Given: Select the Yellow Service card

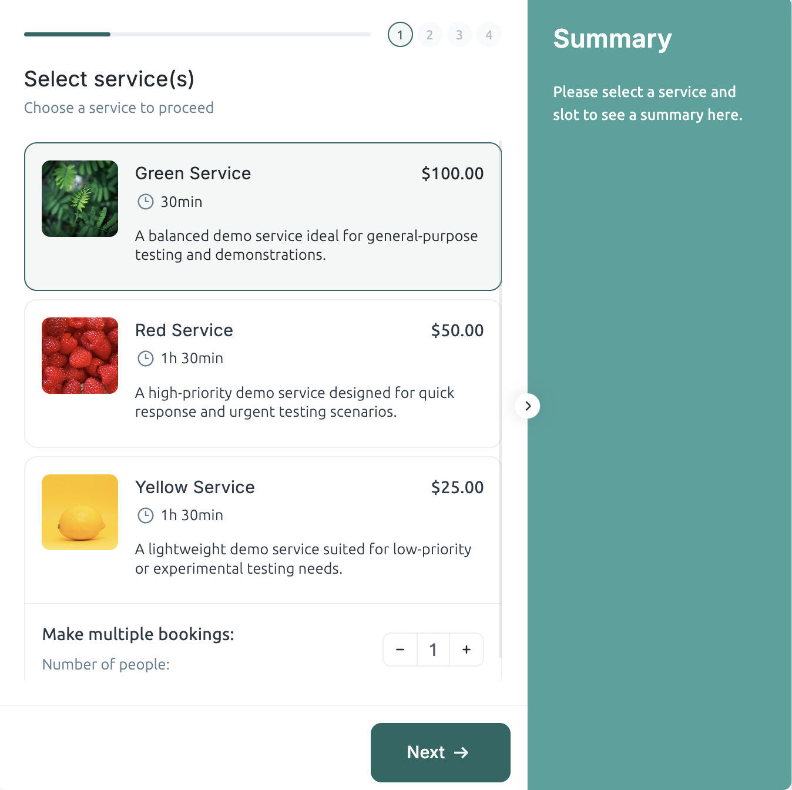Looking at the screenshot, I should (263, 529).
